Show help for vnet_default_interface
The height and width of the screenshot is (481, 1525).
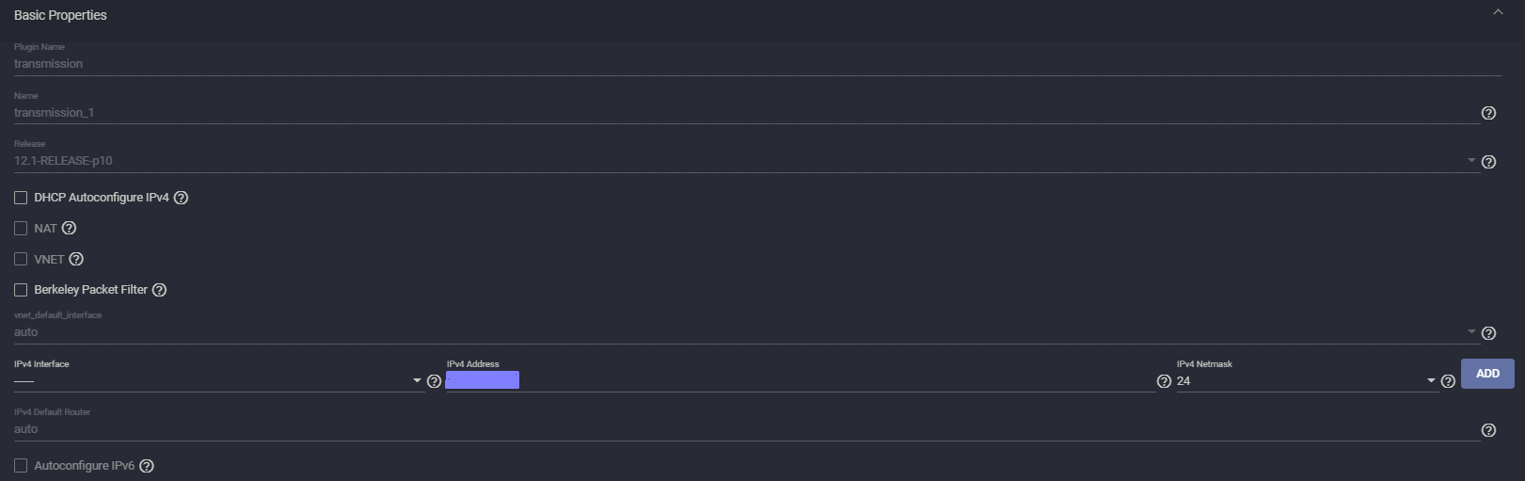click(1488, 333)
